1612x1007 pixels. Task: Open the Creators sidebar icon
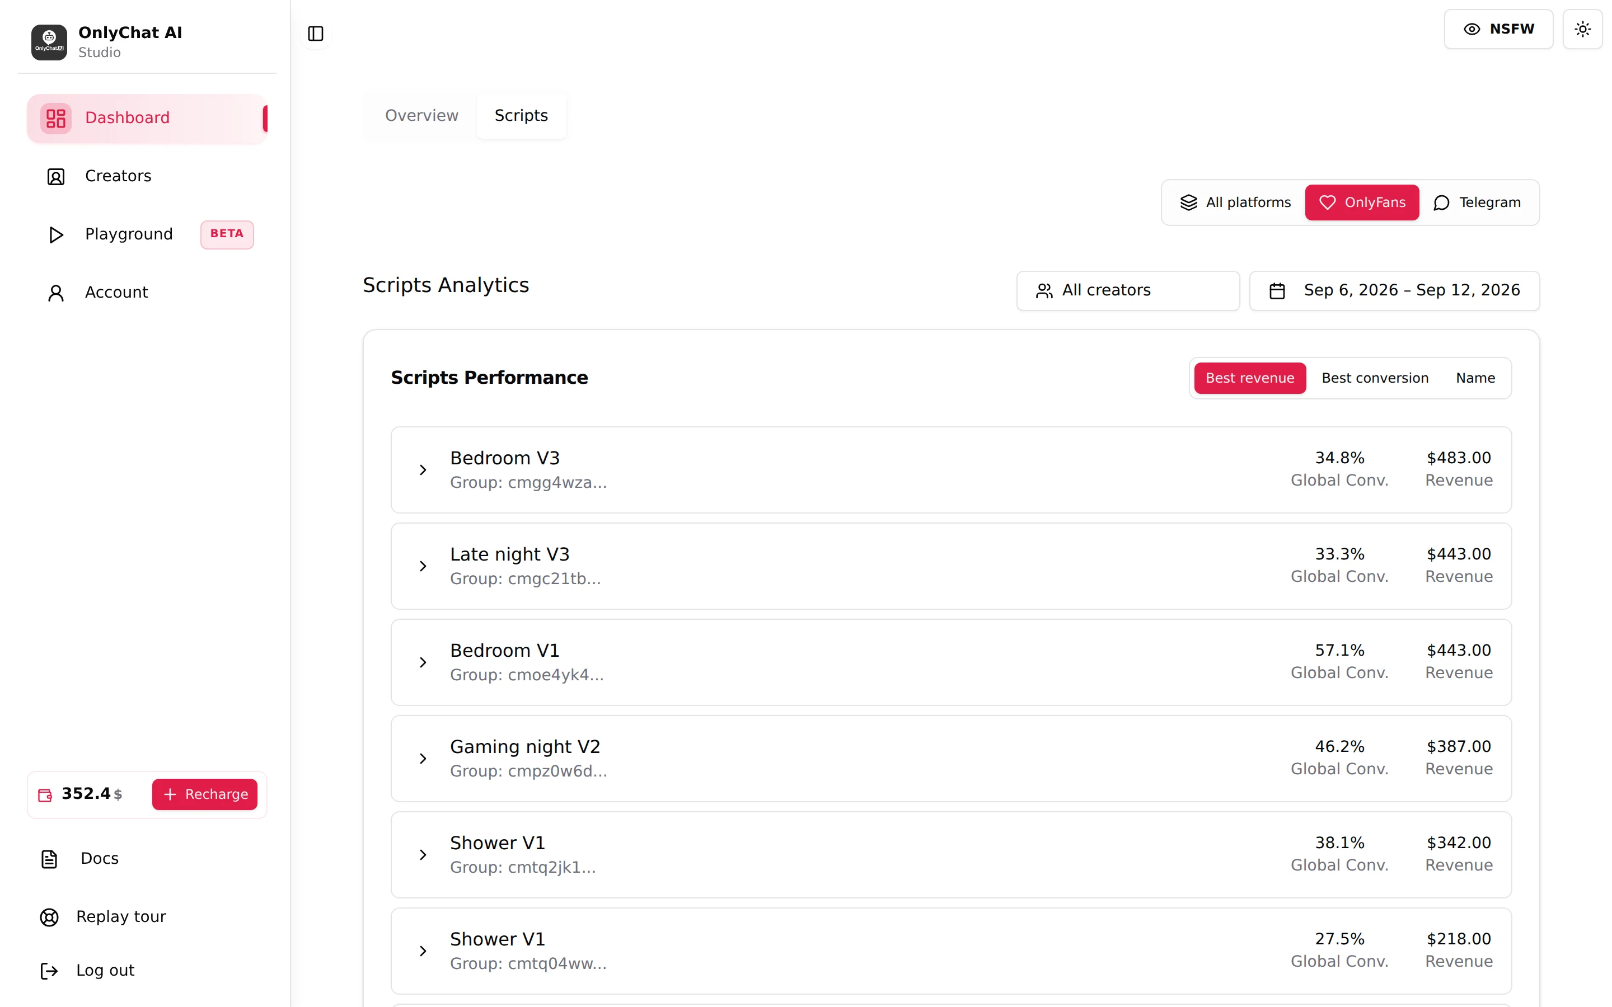[56, 176]
